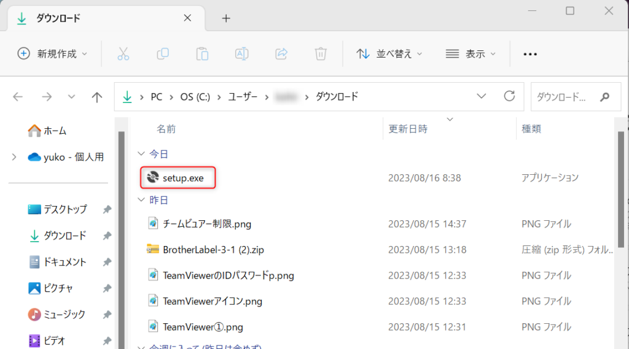Click pin icon beside ドキュメント
Viewport: 629px width, 349px height.
click(x=107, y=262)
